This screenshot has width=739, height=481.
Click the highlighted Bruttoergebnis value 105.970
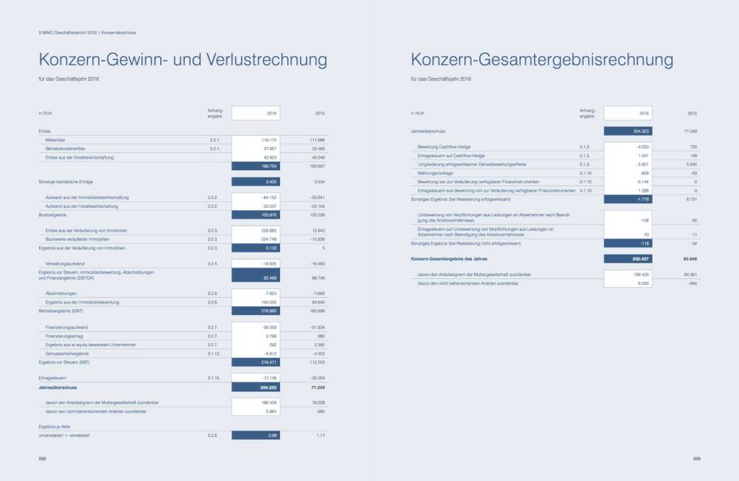point(256,215)
